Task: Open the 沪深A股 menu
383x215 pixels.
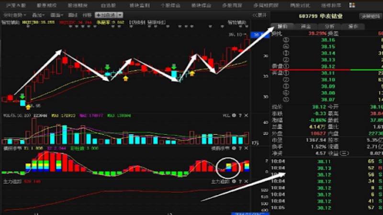Action: point(16,5)
